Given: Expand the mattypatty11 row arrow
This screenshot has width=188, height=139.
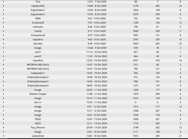Looking at the screenshot, I should [3, 73].
